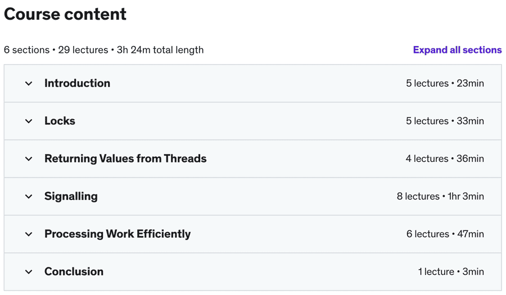Click the '8 lectures • 1hr 3min' label
506x295 pixels.
point(440,196)
